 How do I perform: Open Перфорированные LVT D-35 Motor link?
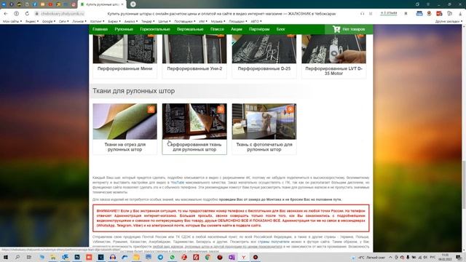coord(333,71)
